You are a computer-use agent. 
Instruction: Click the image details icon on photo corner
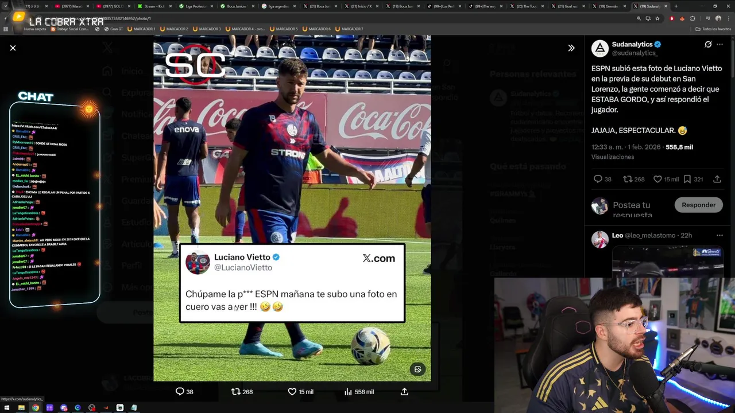pyautogui.click(x=418, y=369)
